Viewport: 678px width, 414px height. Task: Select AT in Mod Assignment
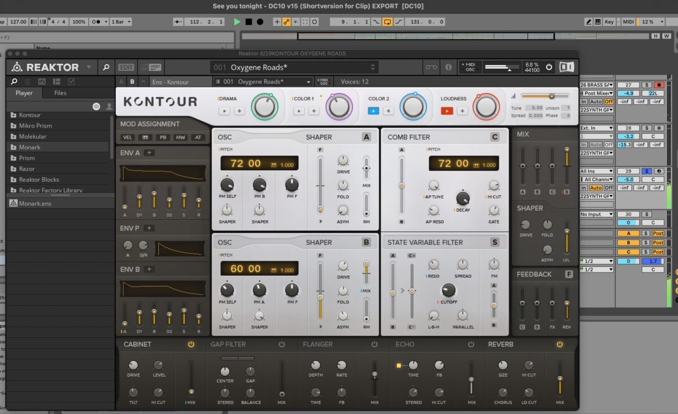pyautogui.click(x=198, y=138)
